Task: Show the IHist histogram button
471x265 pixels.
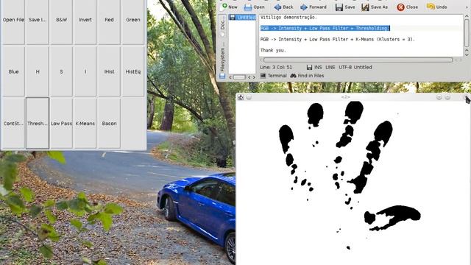Action: (x=109, y=71)
